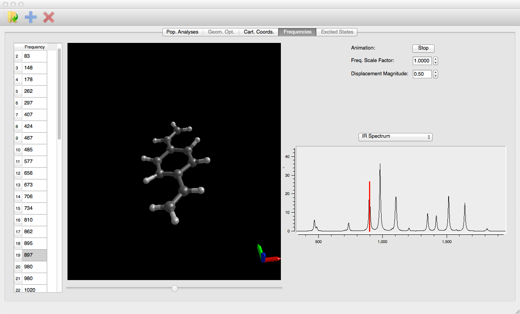The image size is (520, 314).
Task: Select the Frequencies tab
Action: 297,32
